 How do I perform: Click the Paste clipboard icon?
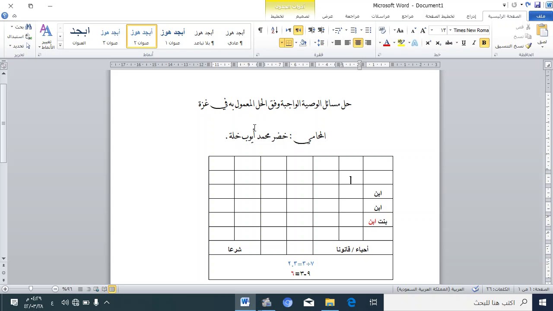(542, 31)
